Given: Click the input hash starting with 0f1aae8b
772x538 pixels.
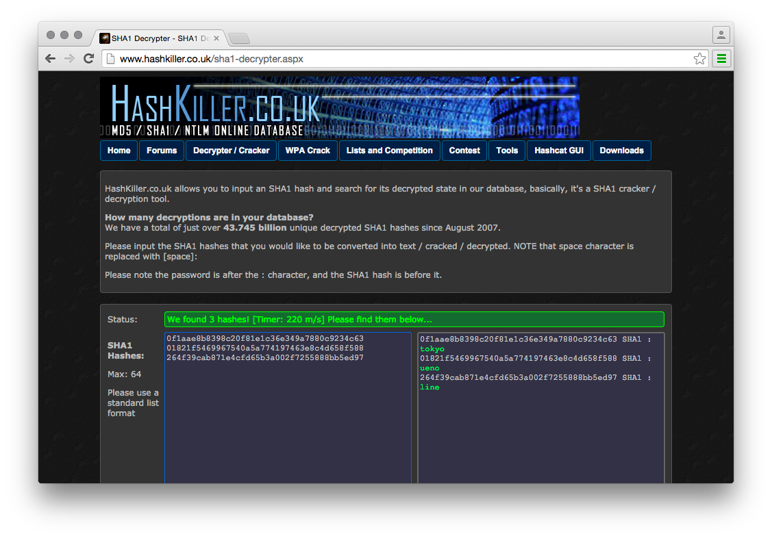Looking at the screenshot, I should (x=265, y=338).
